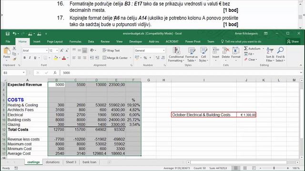The height and width of the screenshot is (171, 305).
Task: Open the Arial font name dropdown
Action: tap(47, 50)
